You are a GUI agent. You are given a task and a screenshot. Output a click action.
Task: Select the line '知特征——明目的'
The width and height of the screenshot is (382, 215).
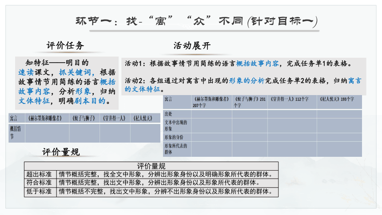point(57,63)
